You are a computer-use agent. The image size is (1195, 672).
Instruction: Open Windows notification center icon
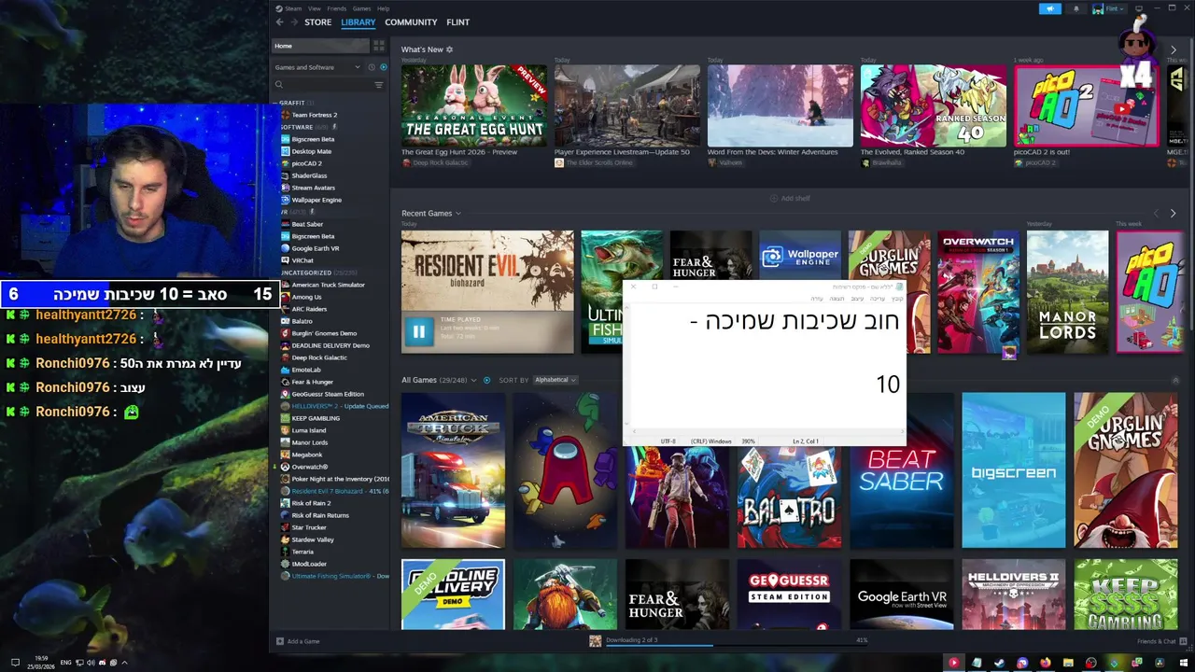(15, 663)
